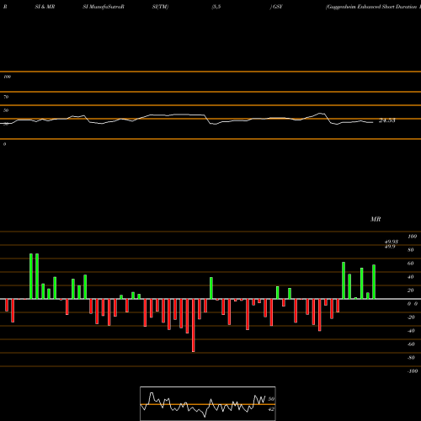Click the Guggenheim Enhanced Short Duration title
The height and width of the screenshot is (421, 421).
[x=372, y=7]
